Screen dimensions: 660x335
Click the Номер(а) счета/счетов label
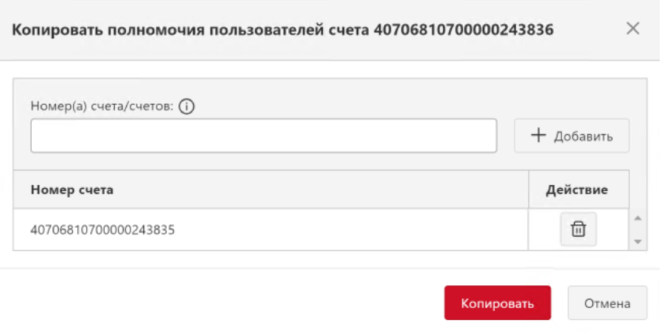101,107
